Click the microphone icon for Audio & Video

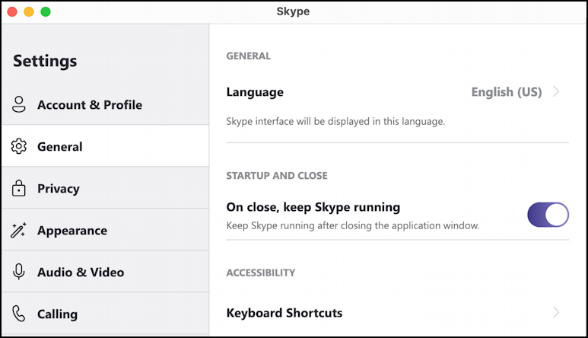pos(19,273)
